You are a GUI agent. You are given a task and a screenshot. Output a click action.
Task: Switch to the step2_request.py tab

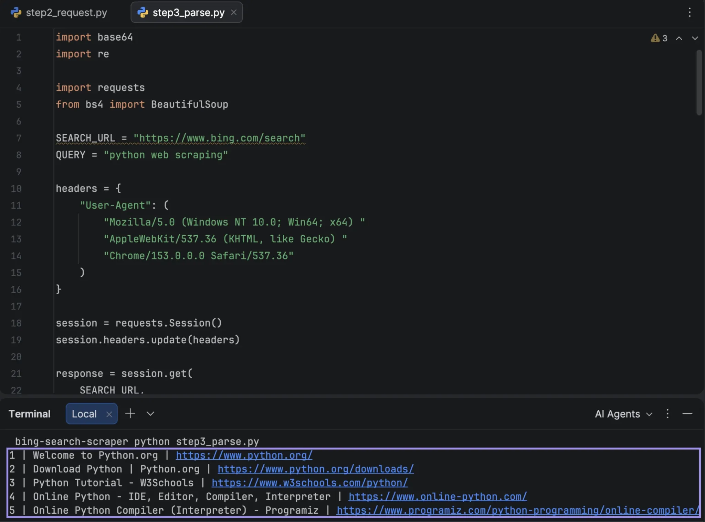click(59, 12)
